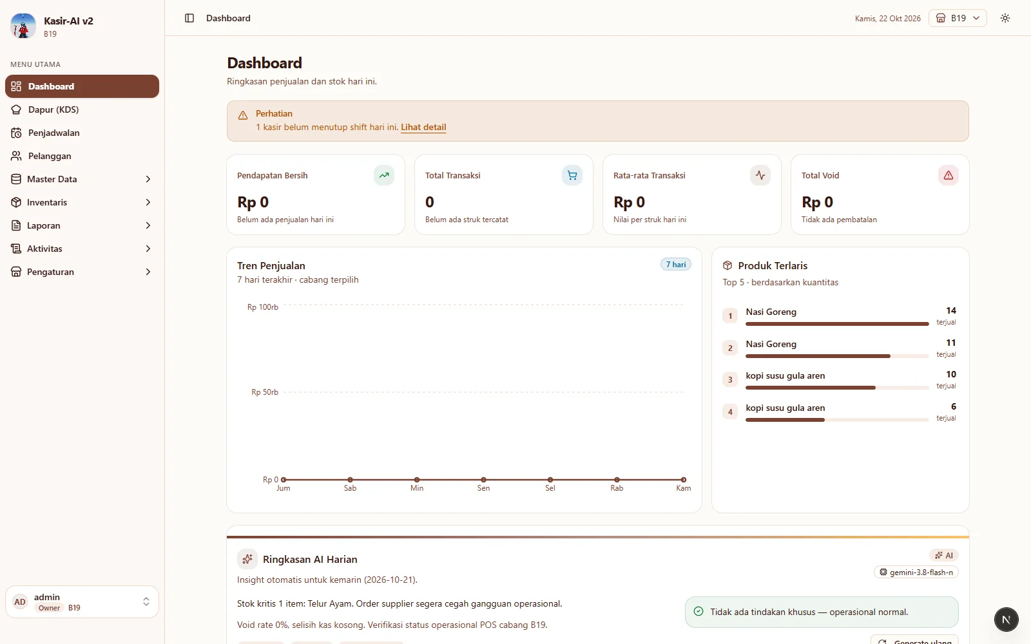
Task: Follow the Lihat detail link
Action: (x=423, y=127)
